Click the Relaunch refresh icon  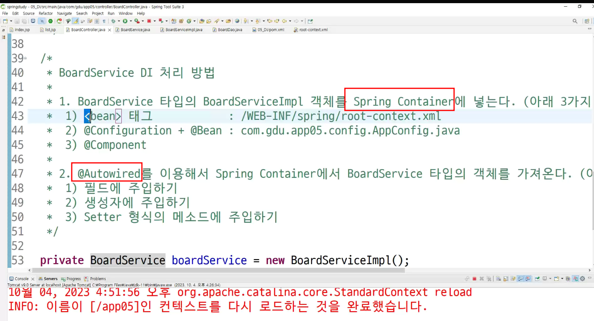59,21
